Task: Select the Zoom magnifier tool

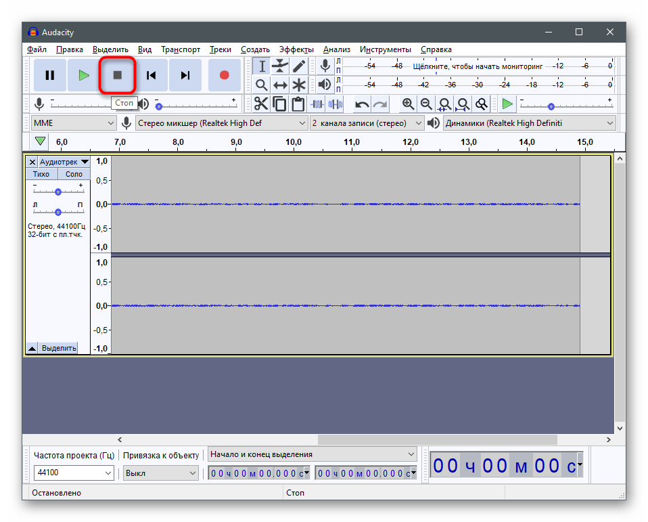Action: tap(262, 85)
